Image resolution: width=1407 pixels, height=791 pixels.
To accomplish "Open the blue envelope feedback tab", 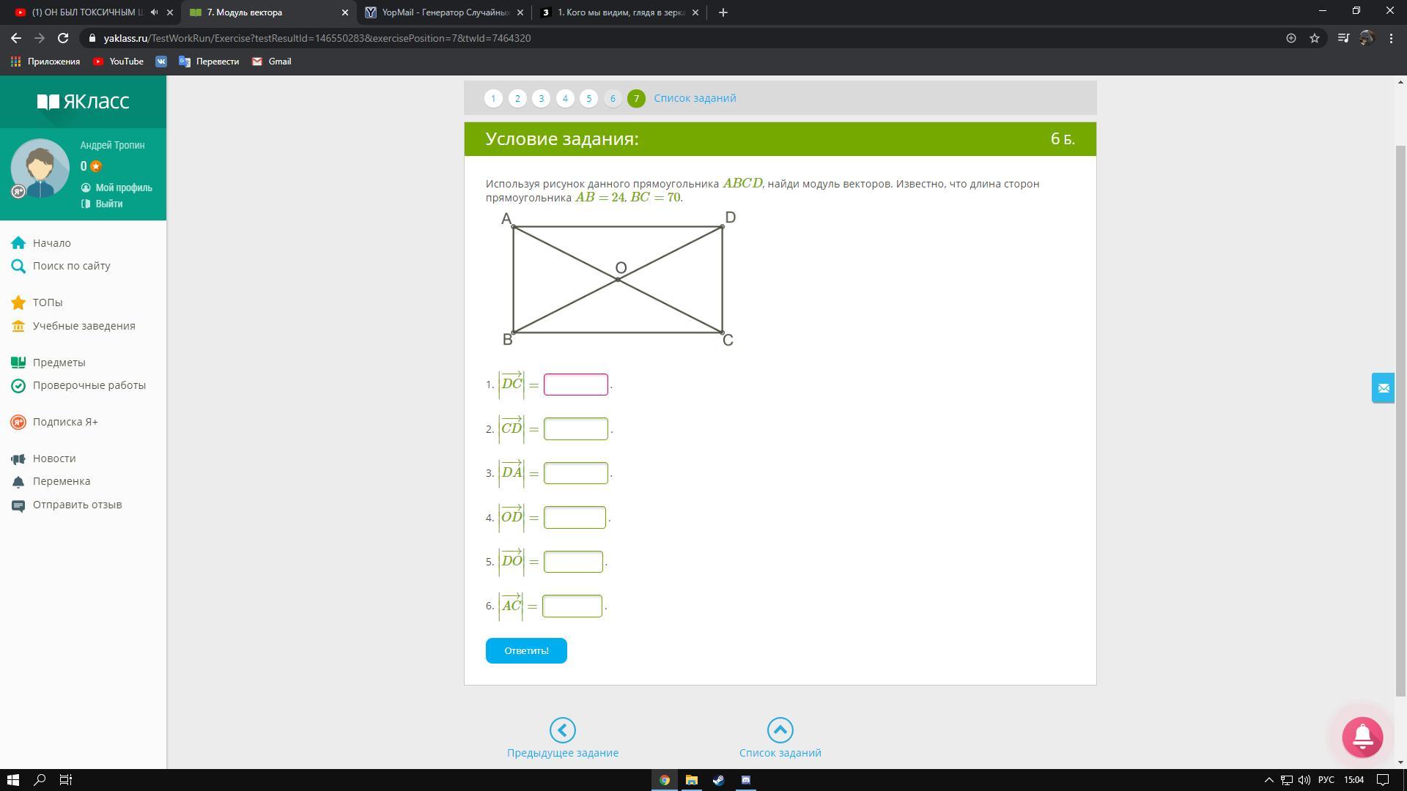I will [1383, 388].
